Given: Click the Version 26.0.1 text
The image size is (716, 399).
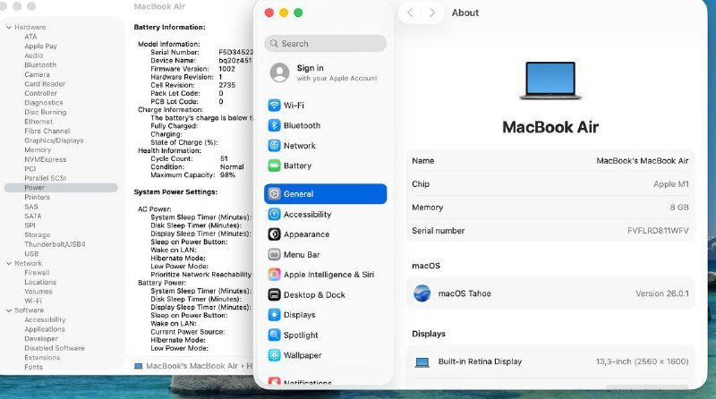Looking at the screenshot, I should 662,293.
